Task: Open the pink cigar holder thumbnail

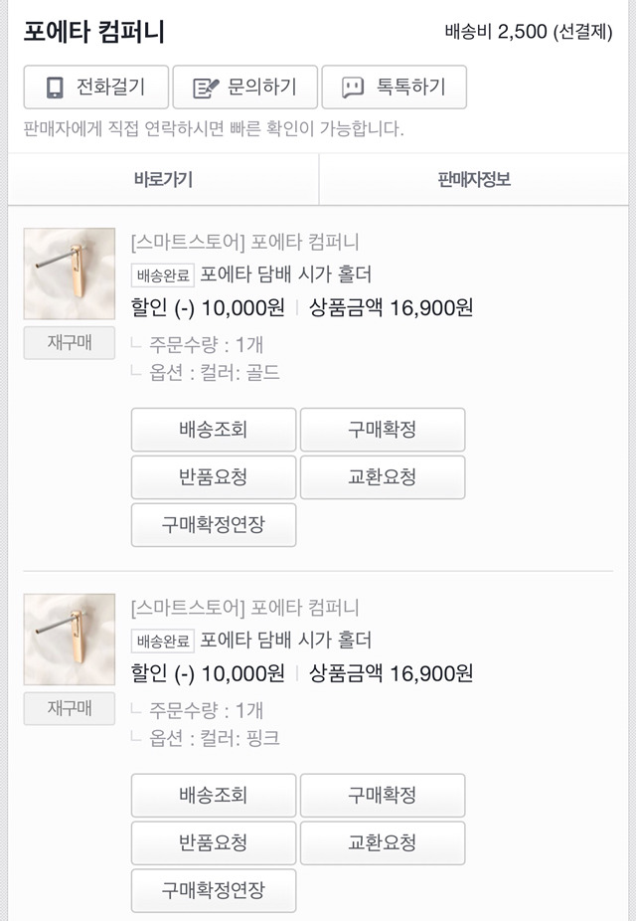Action: pyautogui.click(x=70, y=640)
